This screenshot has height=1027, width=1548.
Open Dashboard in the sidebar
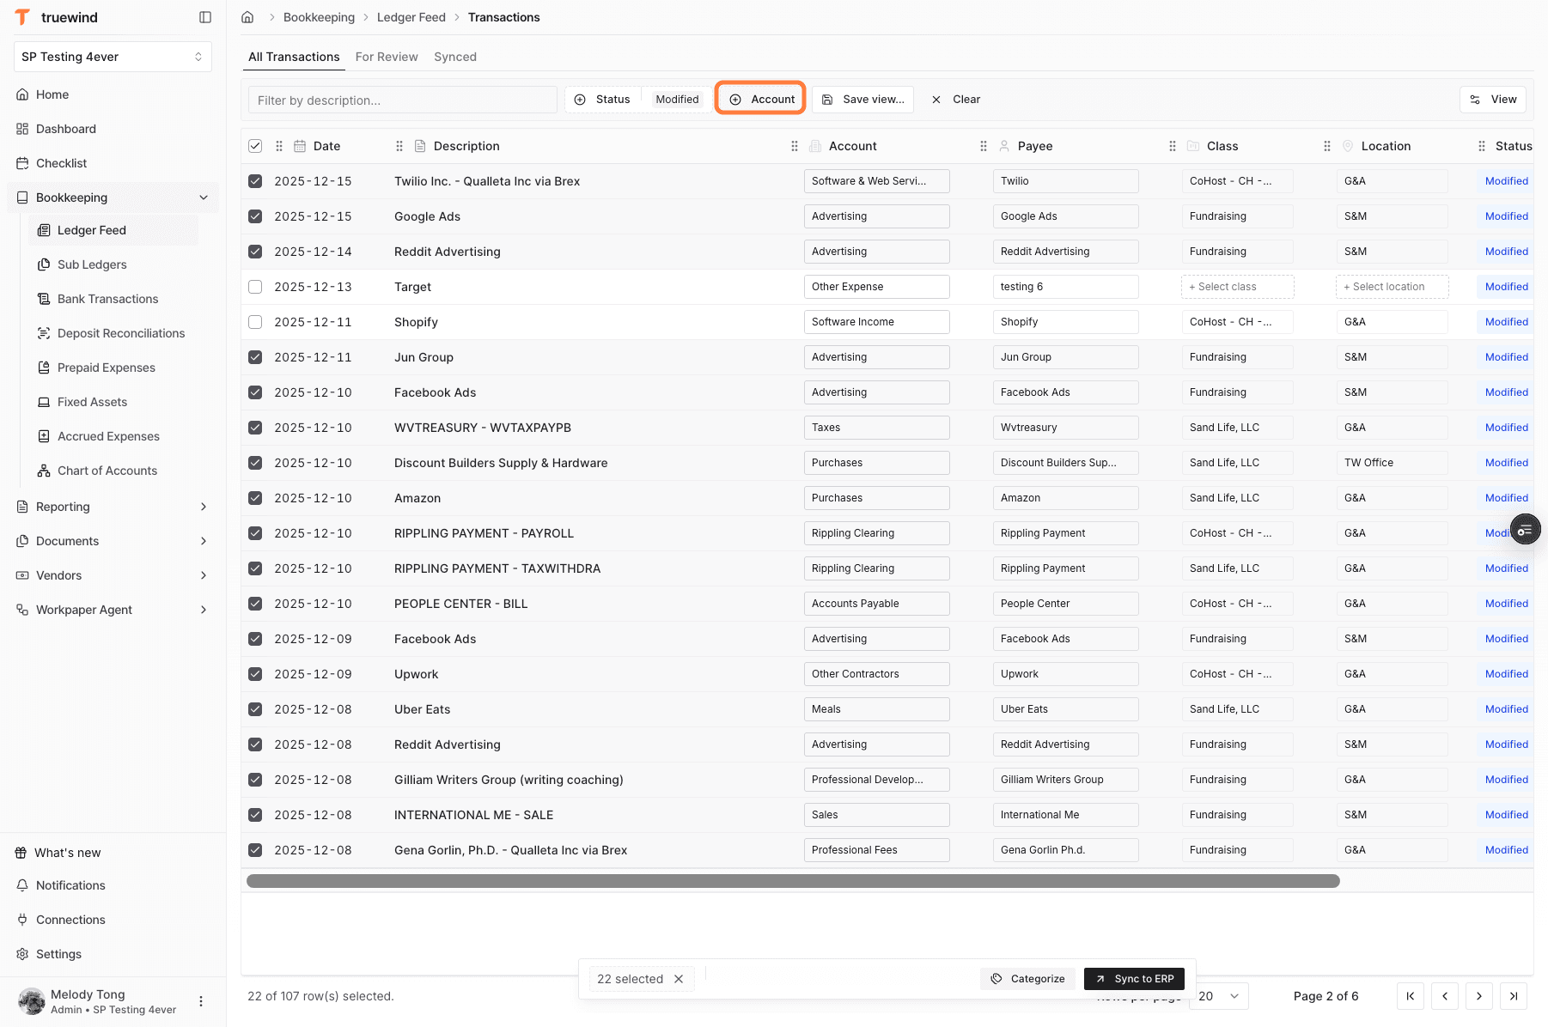click(x=66, y=129)
